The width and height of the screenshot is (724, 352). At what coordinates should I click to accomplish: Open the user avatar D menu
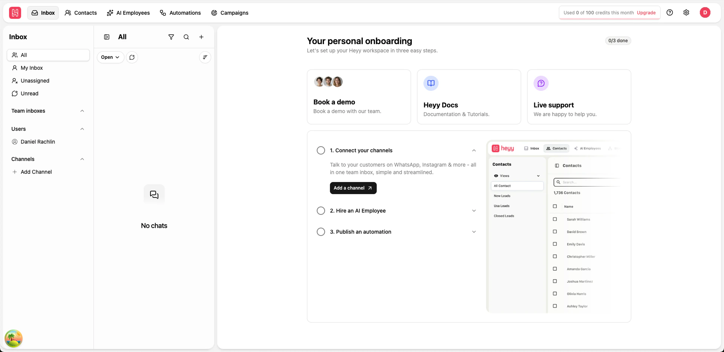(x=705, y=12)
